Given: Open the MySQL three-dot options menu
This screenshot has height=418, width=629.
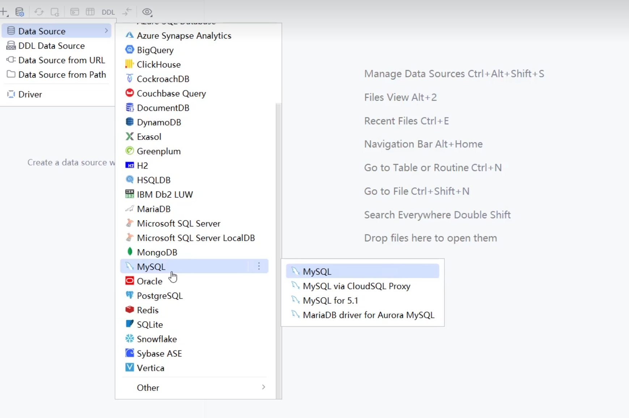Looking at the screenshot, I should 259,266.
